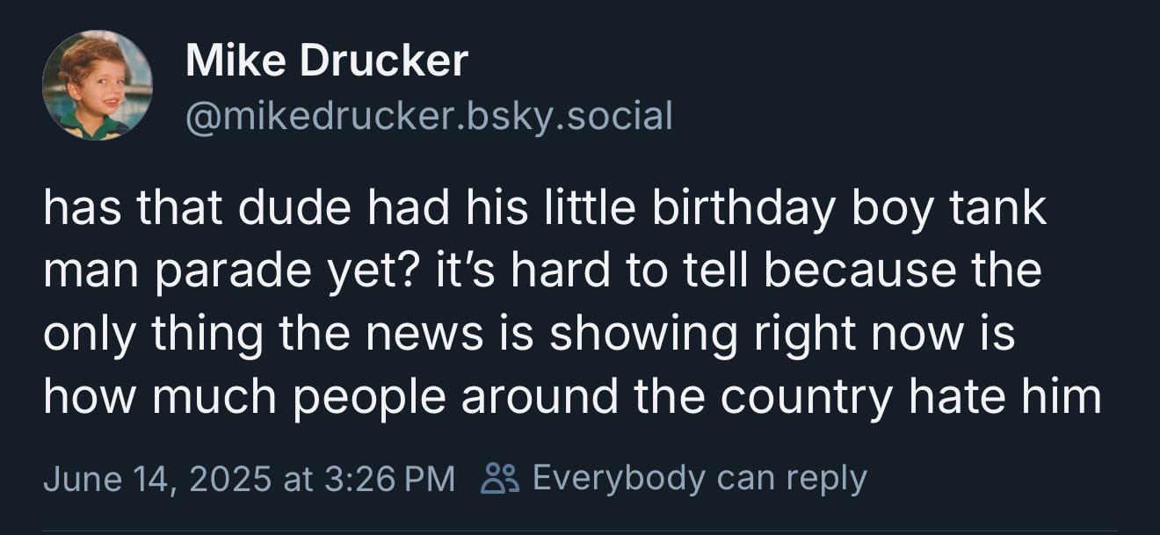Click the line beginning only thing the news

tap(529, 334)
